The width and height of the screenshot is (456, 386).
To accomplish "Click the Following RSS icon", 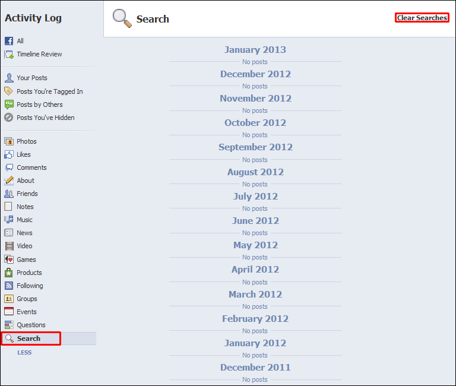I will pos(9,286).
